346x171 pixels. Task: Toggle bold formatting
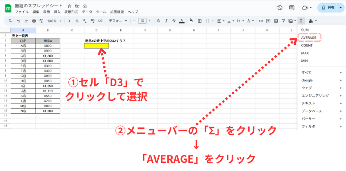pos(158,21)
